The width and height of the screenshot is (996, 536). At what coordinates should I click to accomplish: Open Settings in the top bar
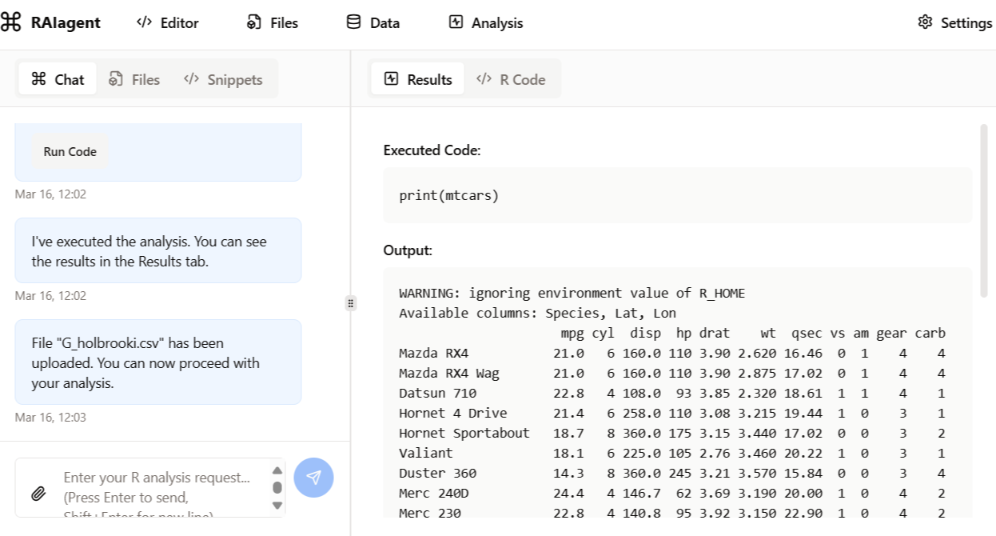click(x=955, y=22)
